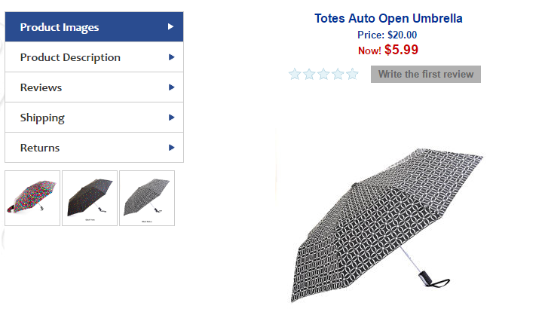Open the Product Description tab
Image resolution: width=545 pixels, height=315 pixels.
[x=70, y=57]
